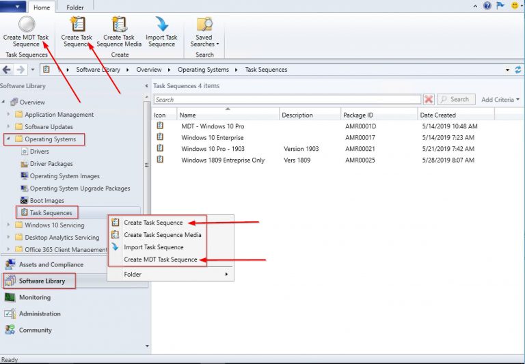Clear search with red X icon
Viewport: 525px width, 364px height.
tap(429, 100)
